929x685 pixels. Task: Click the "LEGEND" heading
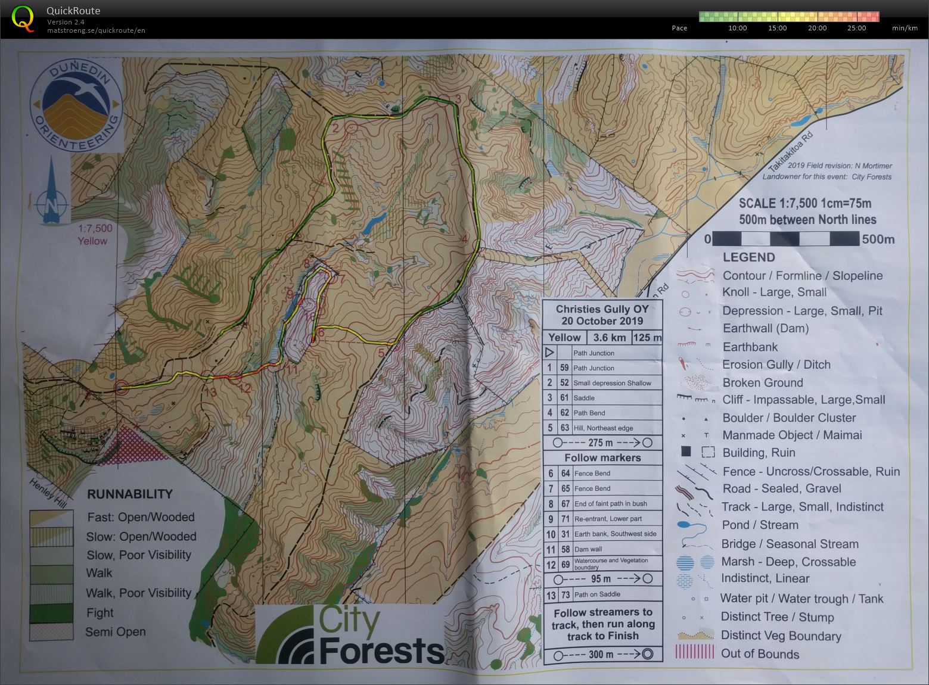click(748, 257)
